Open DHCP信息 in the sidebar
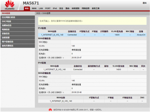The height and width of the screenshot is (112, 150). [18, 21]
